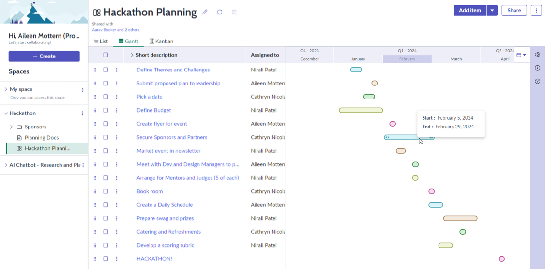Collapse the Hackathon space

[6, 113]
